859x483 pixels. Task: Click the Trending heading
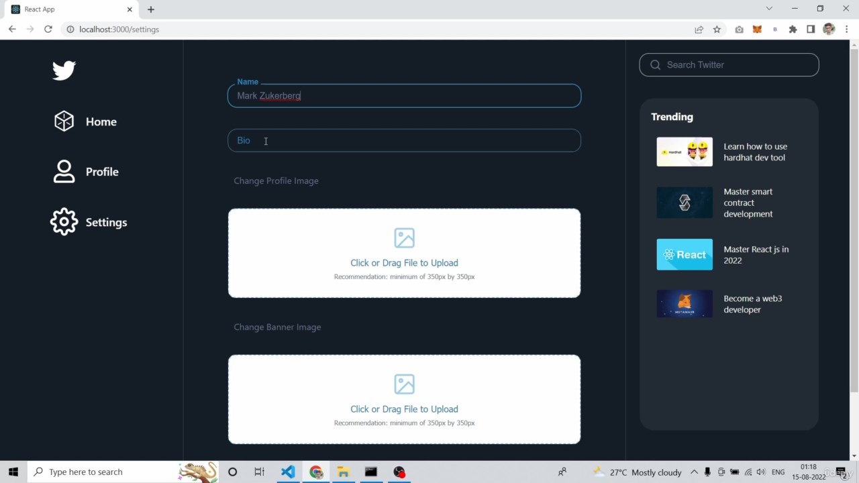coord(672,117)
